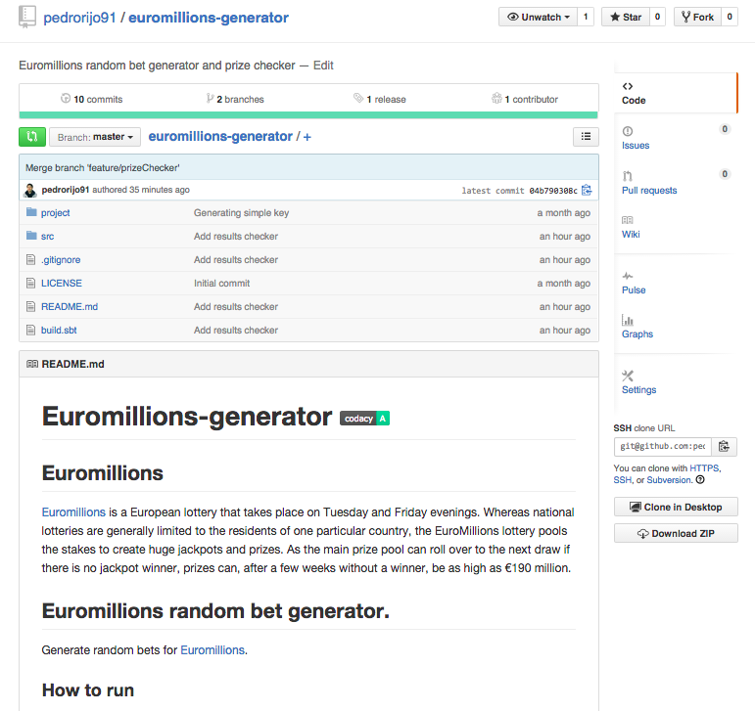Copy SSH clone URL to clipboard
This screenshot has height=711, width=755.
pyautogui.click(x=724, y=447)
